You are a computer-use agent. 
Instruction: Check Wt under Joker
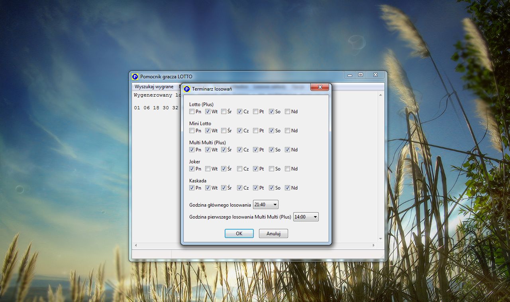coord(208,169)
